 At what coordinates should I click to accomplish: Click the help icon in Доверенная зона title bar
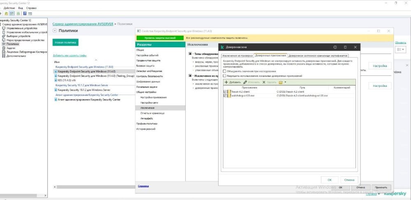coord(335,47)
